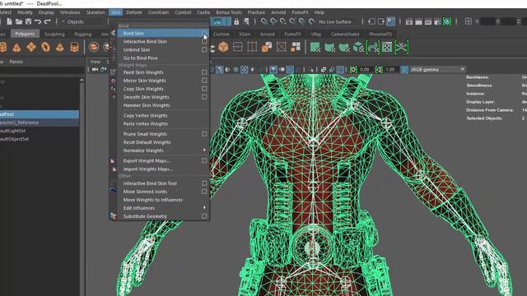Open the Substitute Geometry option box
Screen dimensions: 527x296
point(204,216)
